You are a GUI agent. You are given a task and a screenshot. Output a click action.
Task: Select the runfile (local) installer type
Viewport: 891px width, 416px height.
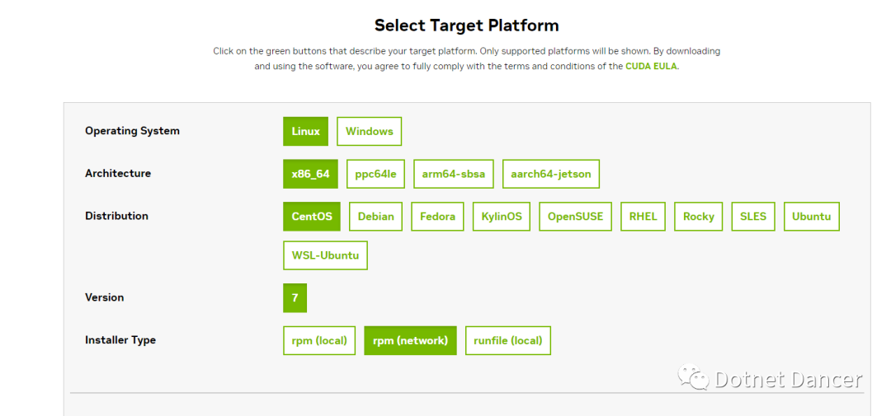pos(507,340)
